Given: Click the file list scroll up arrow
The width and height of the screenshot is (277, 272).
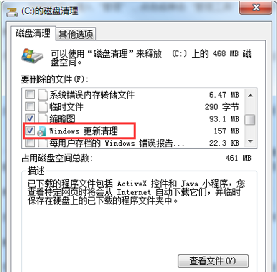Looking at the screenshot, I should click(250, 96).
